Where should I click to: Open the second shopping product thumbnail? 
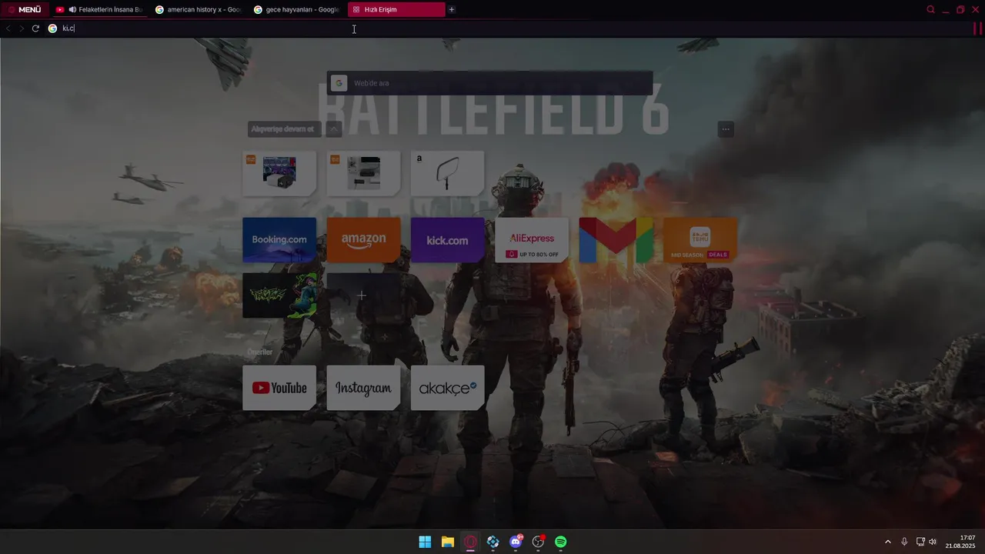pyautogui.click(x=363, y=173)
